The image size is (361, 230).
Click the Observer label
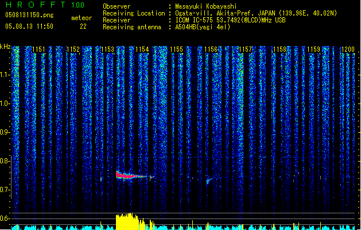coord(117,6)
